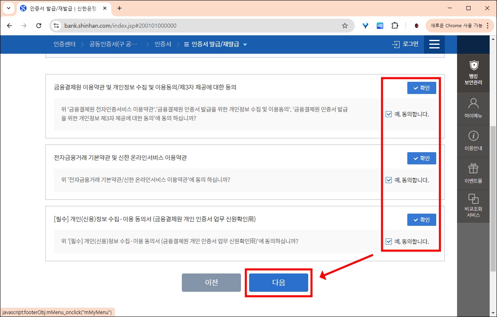Click the 이전 button
Viewport: 497px width, 317px height.
point(211,282)
